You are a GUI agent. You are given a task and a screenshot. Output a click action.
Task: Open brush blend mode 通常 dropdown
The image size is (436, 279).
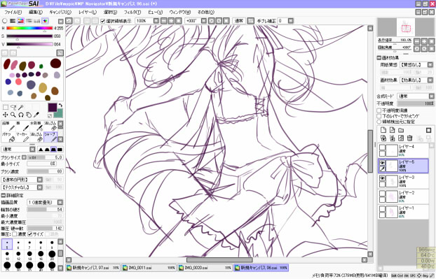[x=32, y=150]
